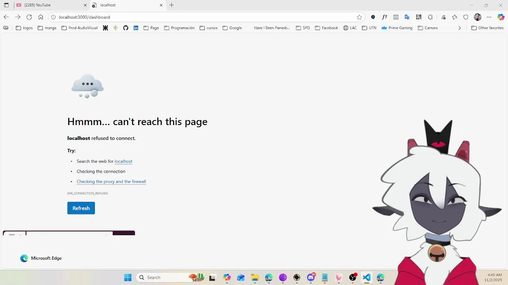This screenshot has height=285, width=508.
Task: Open the Settings and more ellipsis menu
Action: coord(489,17)
